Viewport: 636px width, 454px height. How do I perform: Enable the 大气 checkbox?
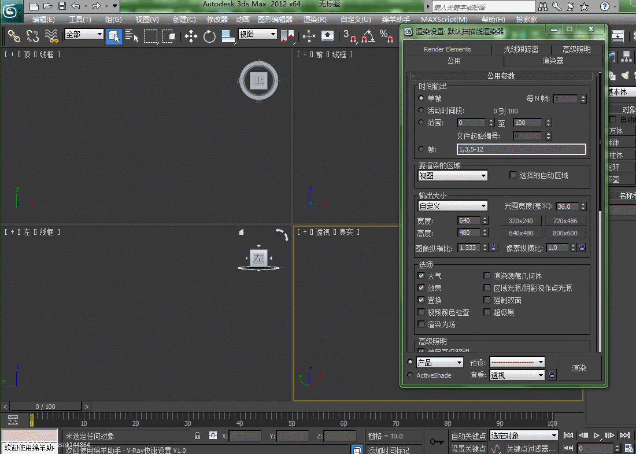point(421,276)
